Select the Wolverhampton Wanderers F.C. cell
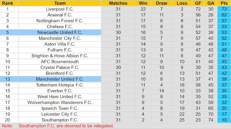The height and width of the screenshot is (129, 231). [x=60, y=102]
